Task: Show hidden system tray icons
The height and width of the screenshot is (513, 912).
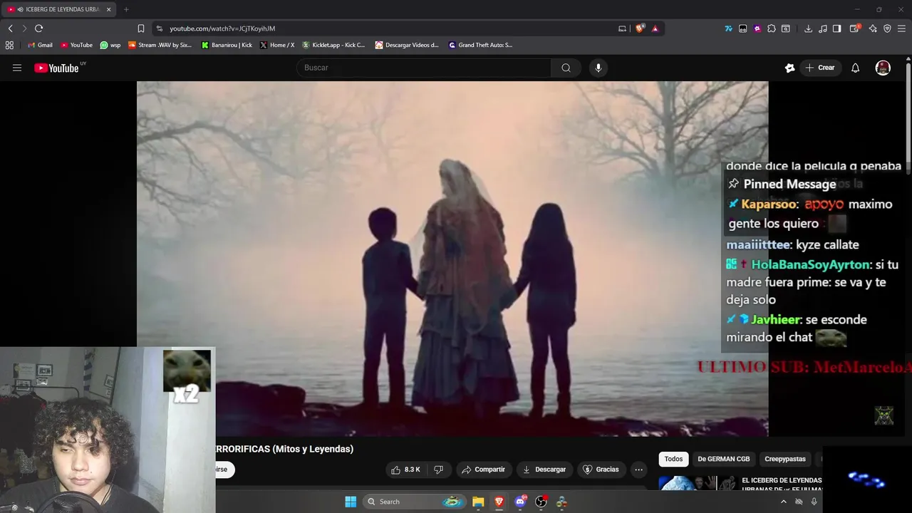Action: pyautogui.click(x=784, y=502)
